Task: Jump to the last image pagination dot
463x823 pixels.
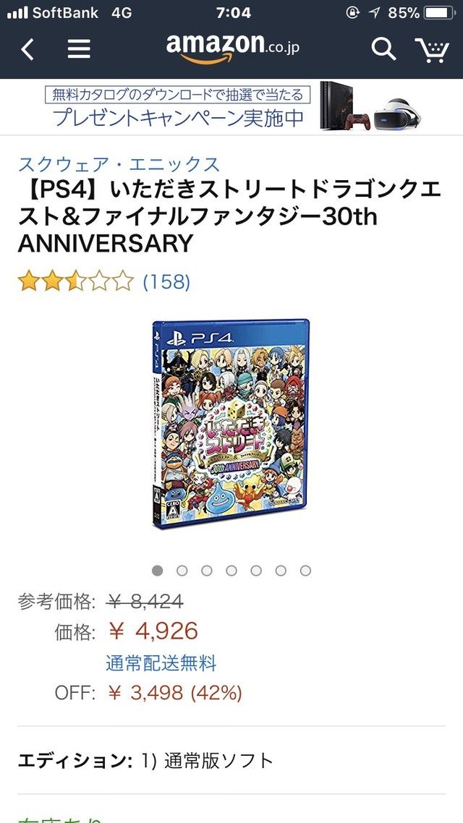Action: click(305, 571)
